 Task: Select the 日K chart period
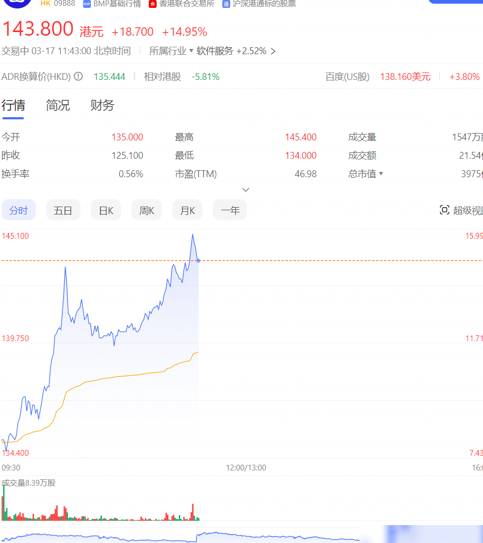(x=106, y=210)
